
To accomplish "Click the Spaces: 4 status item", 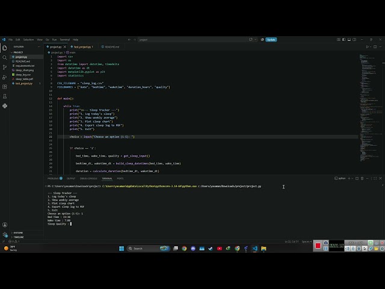I will tap(307, 241).
